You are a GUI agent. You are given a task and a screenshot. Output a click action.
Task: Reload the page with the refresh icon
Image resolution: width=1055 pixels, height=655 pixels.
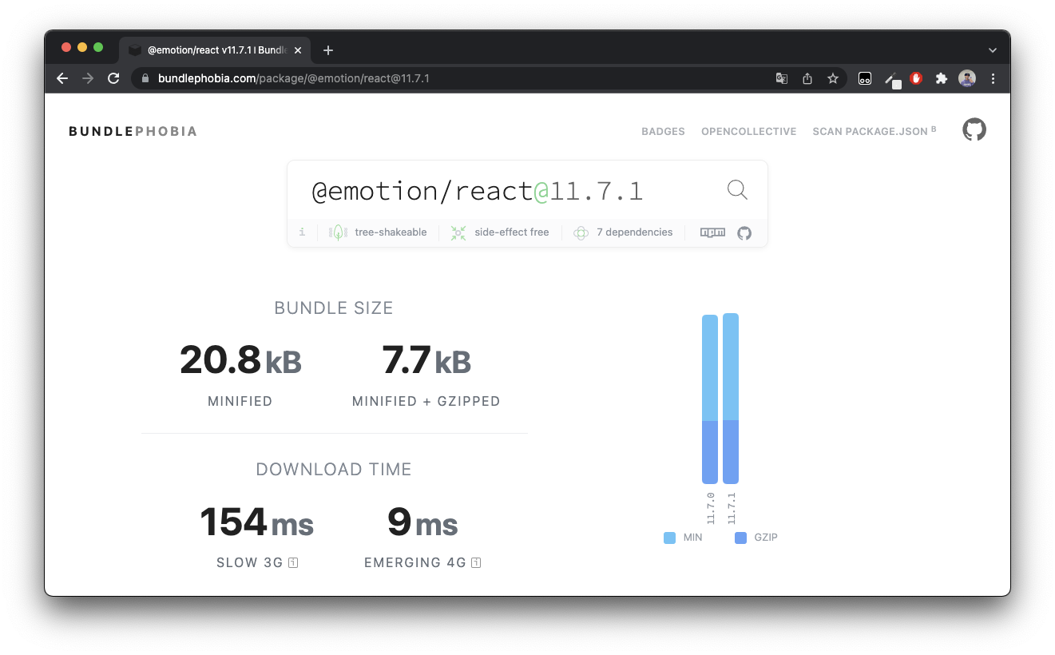113,78
